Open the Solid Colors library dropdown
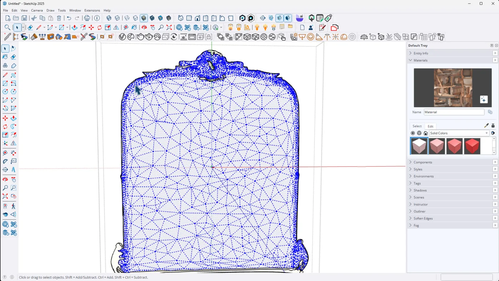The image size is (499, 281). [x=486, y=133]
